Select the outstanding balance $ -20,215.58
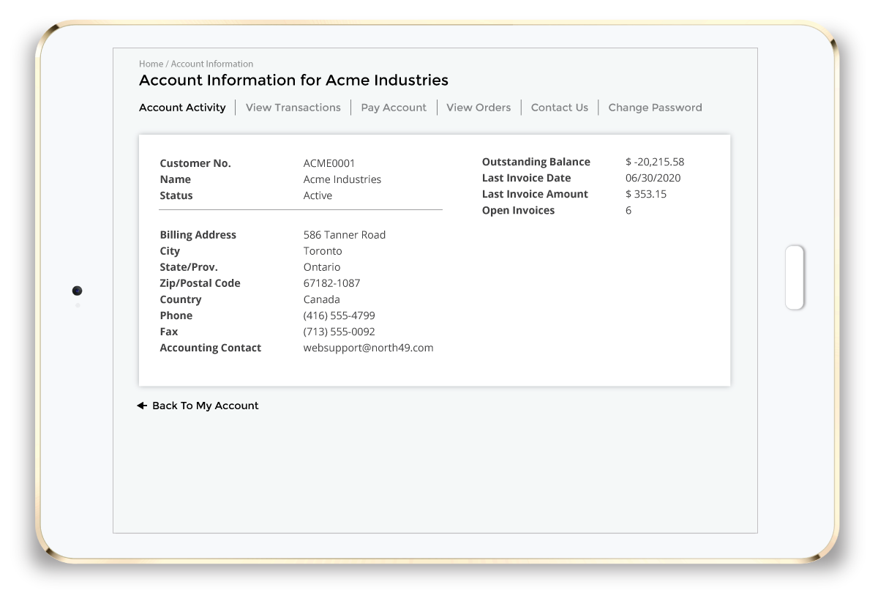 (655, 162)
